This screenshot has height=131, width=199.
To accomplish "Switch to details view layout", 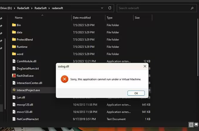I will pyautogui.click(x=191, y=124).
